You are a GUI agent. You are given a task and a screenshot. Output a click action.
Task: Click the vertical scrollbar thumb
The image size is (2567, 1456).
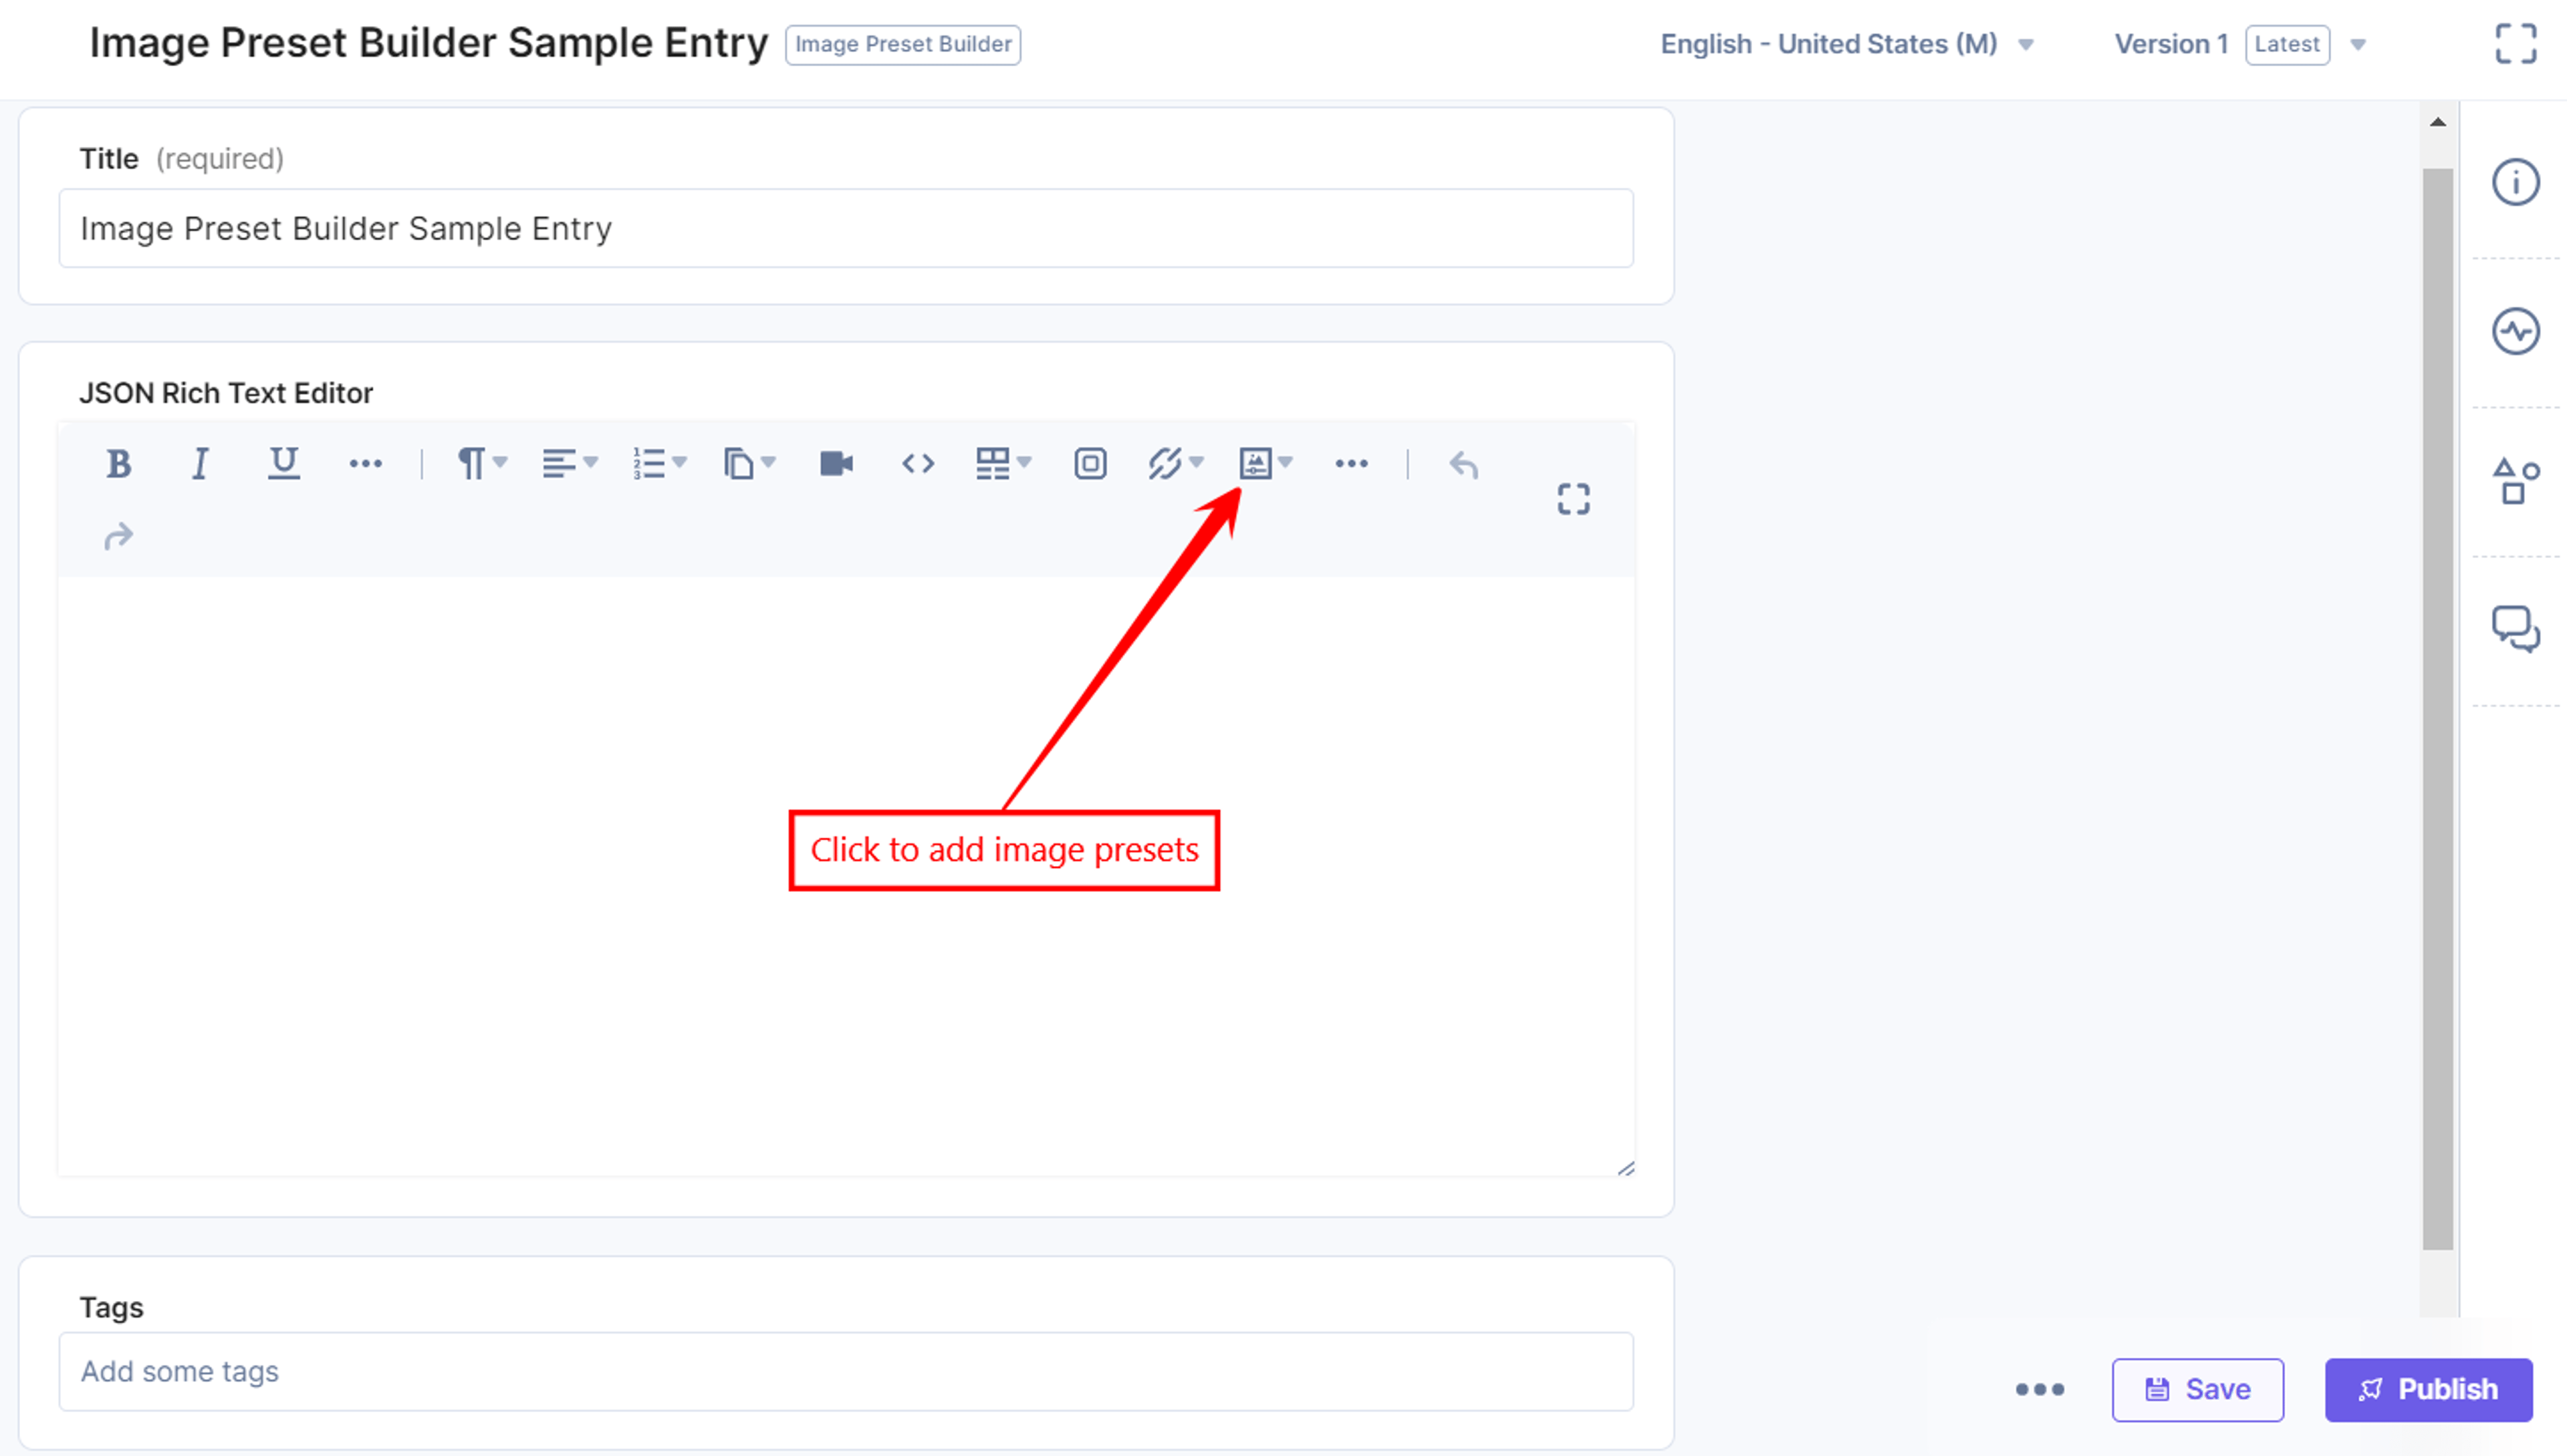[2438, 709]
